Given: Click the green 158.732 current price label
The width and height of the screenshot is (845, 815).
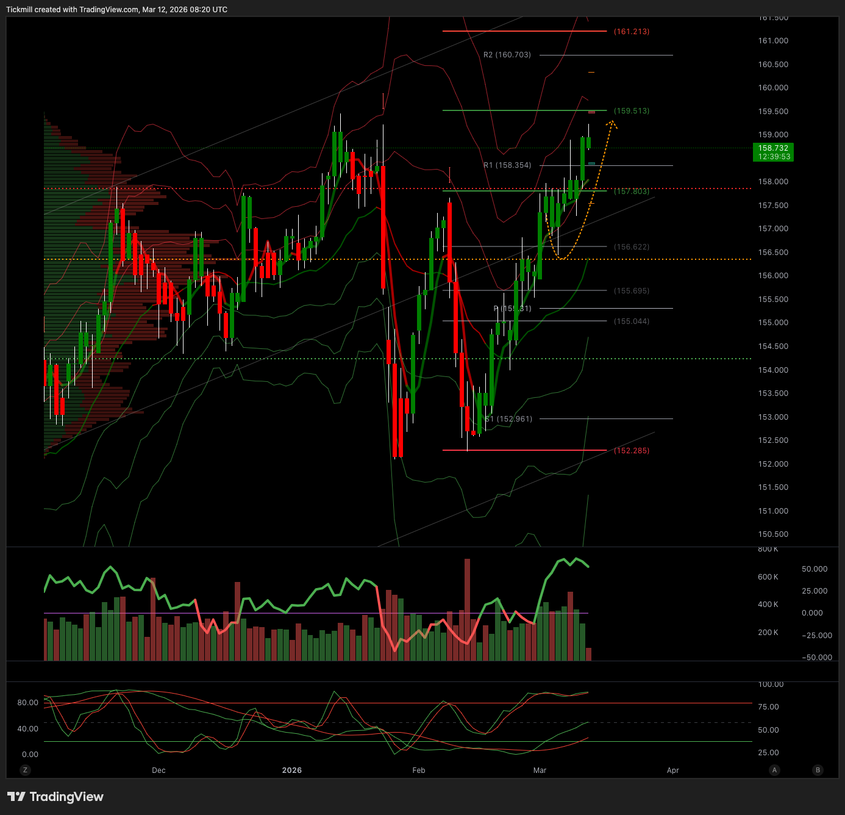Looking at the screenshot, I should click(x=773, y=152).
